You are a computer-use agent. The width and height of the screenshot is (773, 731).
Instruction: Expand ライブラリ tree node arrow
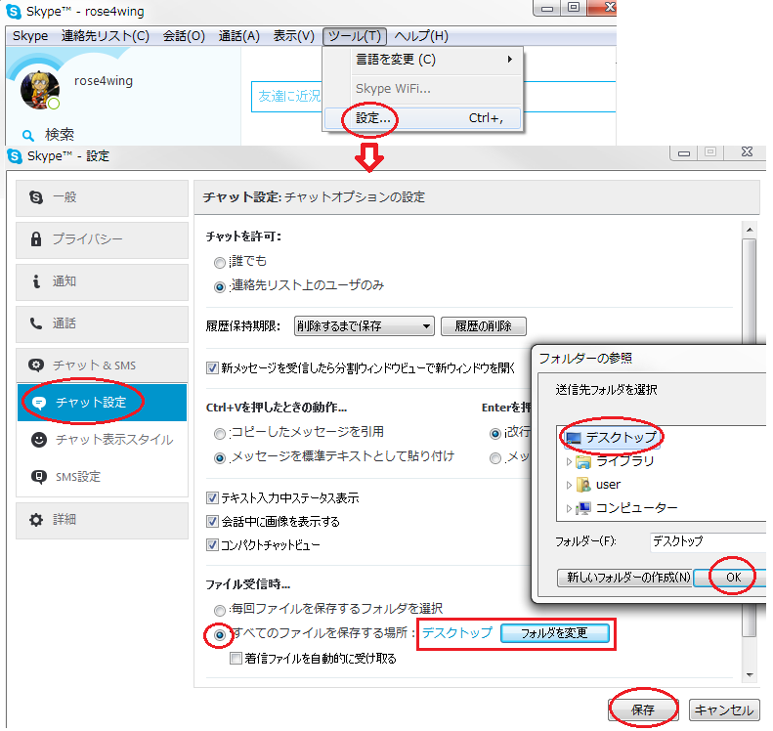point(569,462)
